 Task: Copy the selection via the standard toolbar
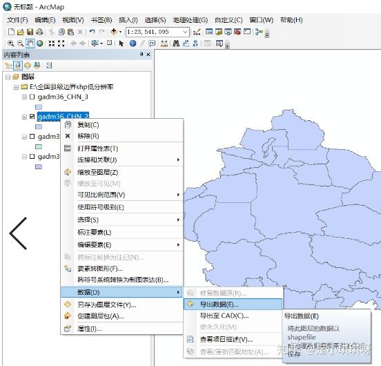pyautogui.click(x=61, y=32)
